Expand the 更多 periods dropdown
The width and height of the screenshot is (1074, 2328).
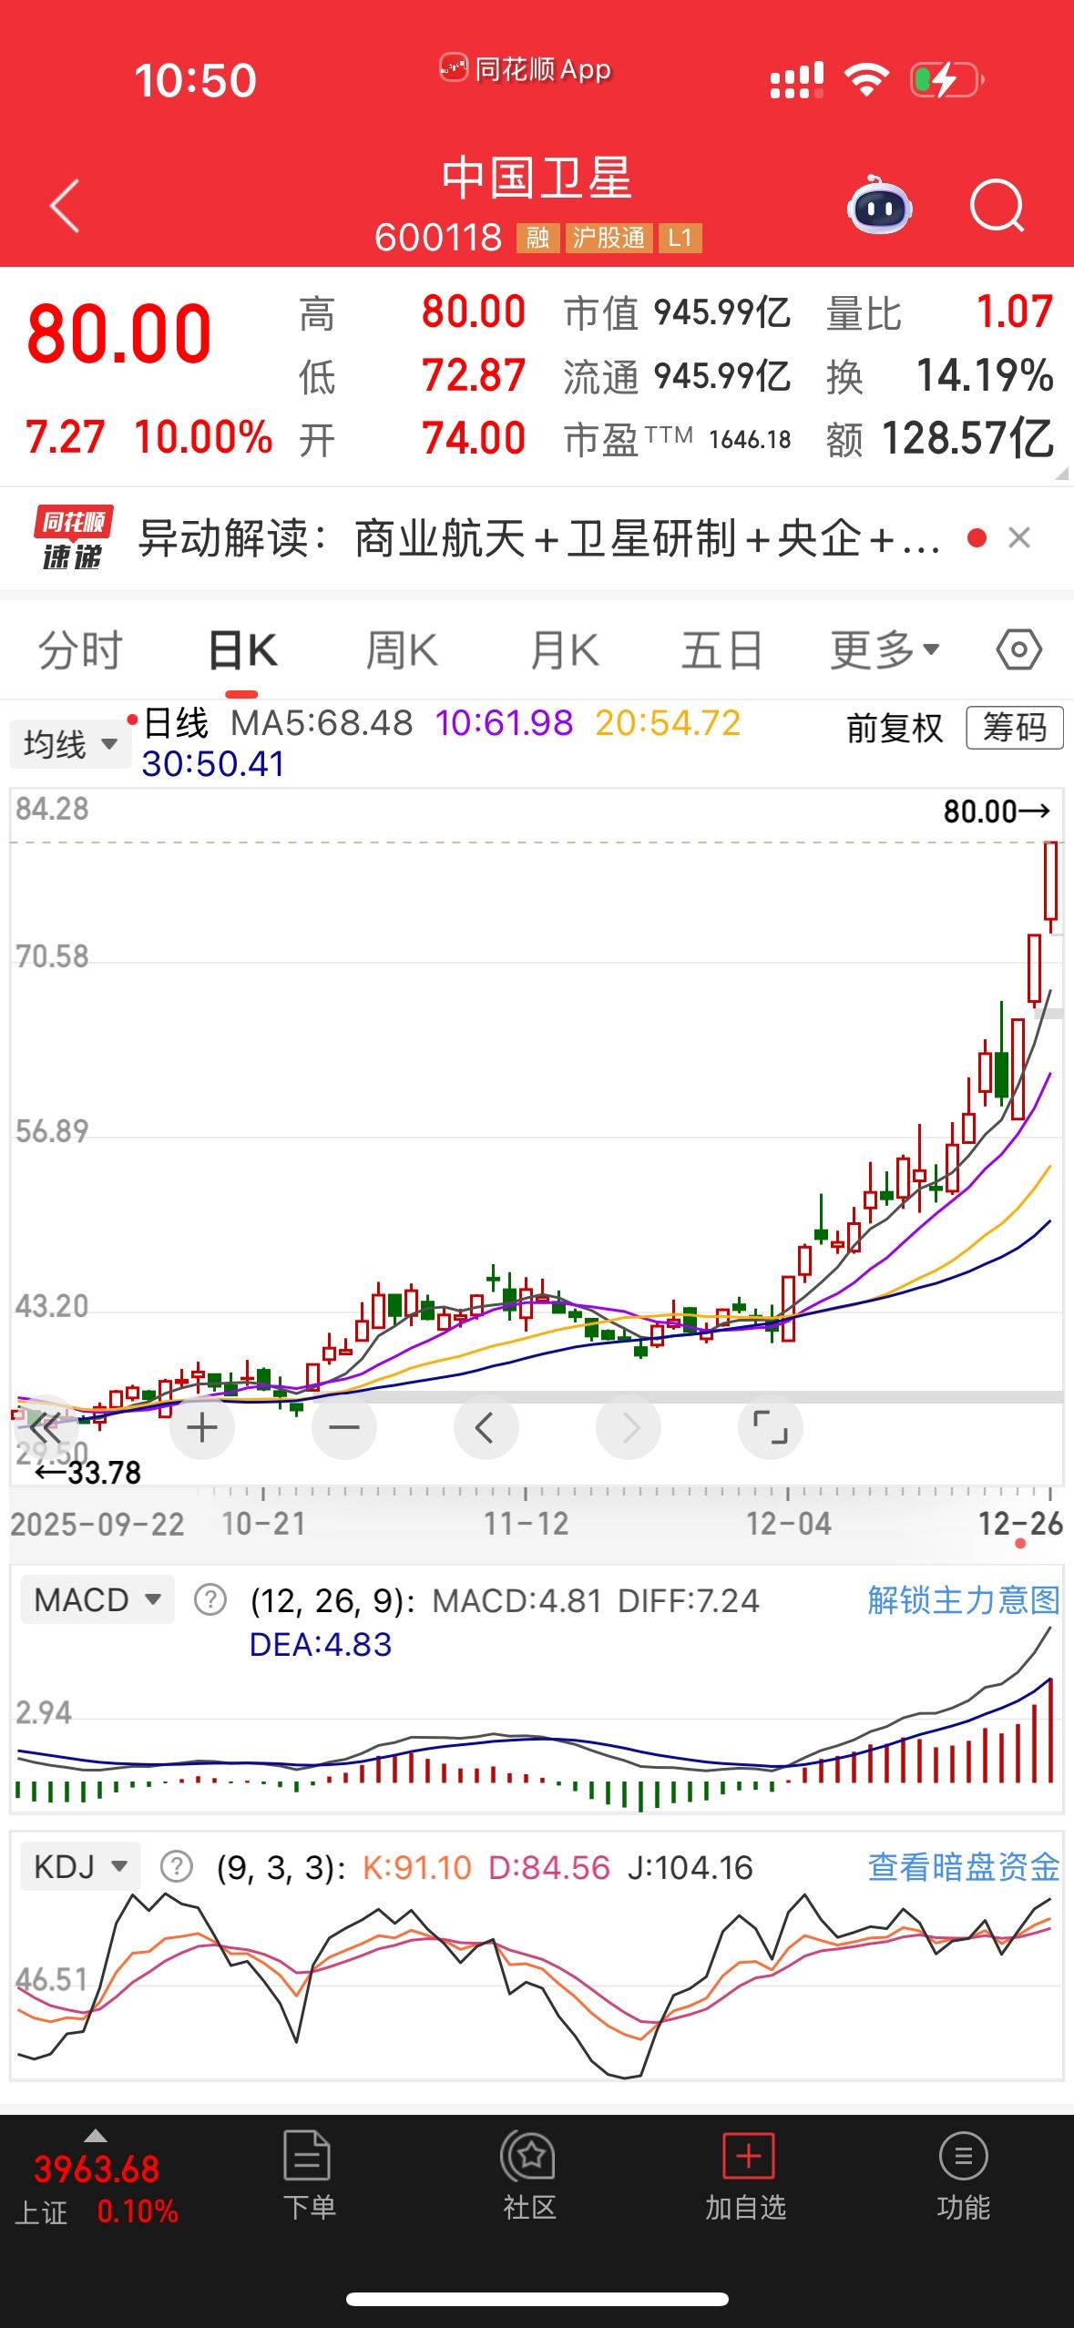(x=885, y=650)
